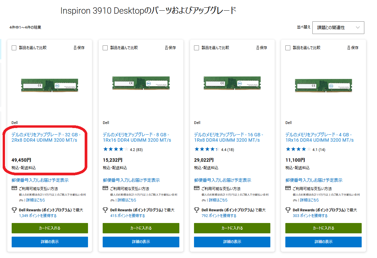The image size is (377, 258).
Task: Click the payment card icon on the 16 GB card
Action: [x=197, y=188]
